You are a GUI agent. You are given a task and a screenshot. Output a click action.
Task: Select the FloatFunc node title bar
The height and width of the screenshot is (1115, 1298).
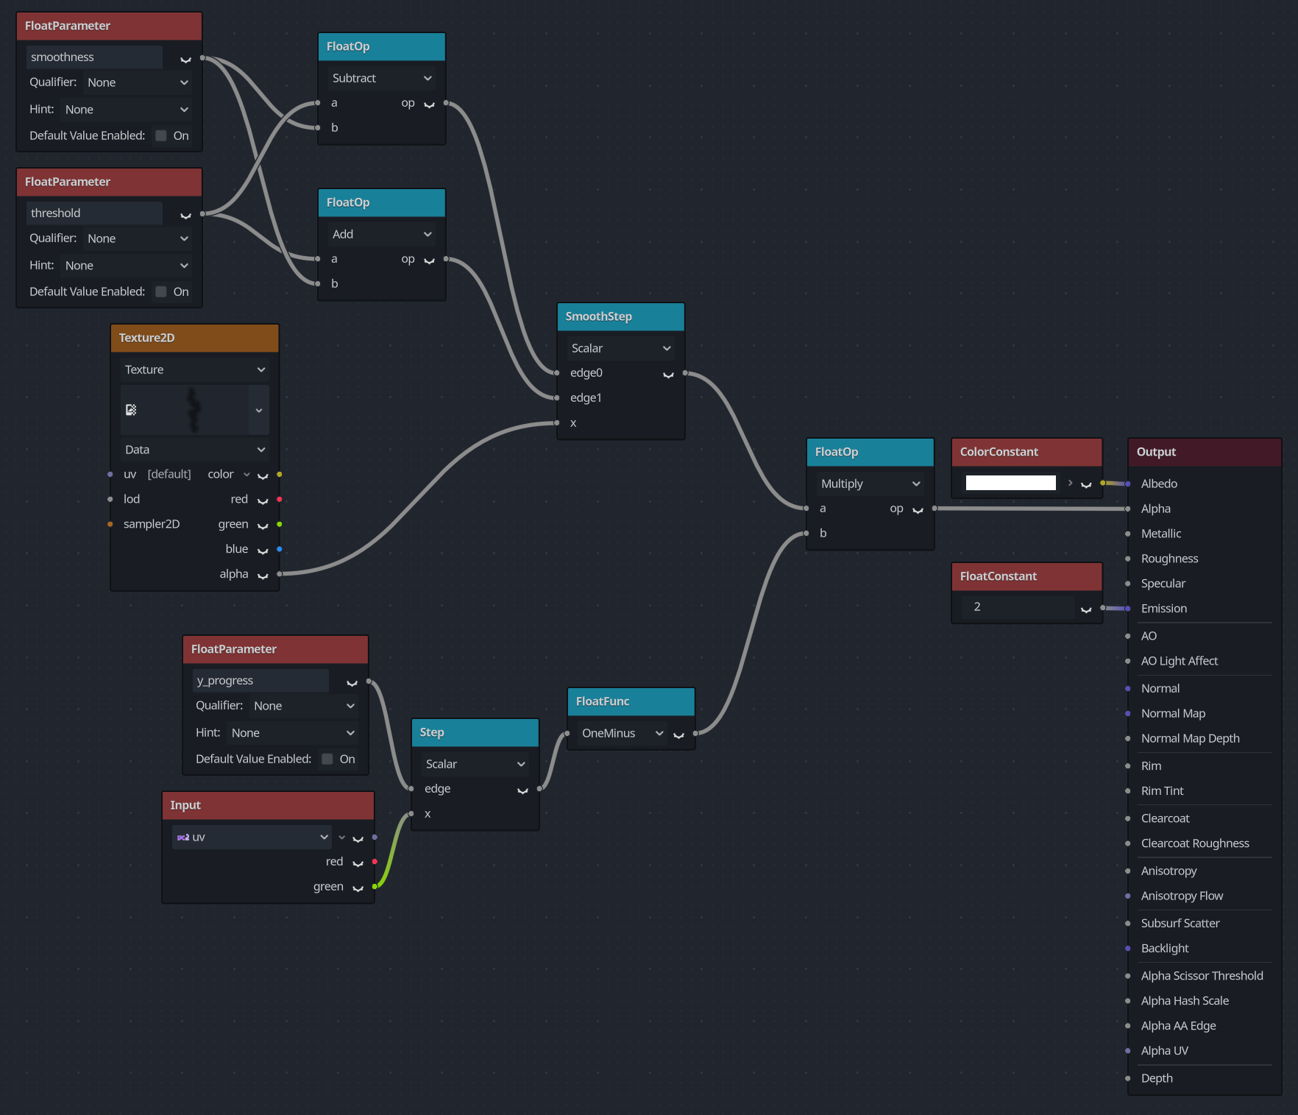631,701
